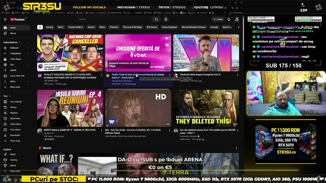Open the You section header
The height and width of the screenshot is (183, 326).
pos(7,96)
